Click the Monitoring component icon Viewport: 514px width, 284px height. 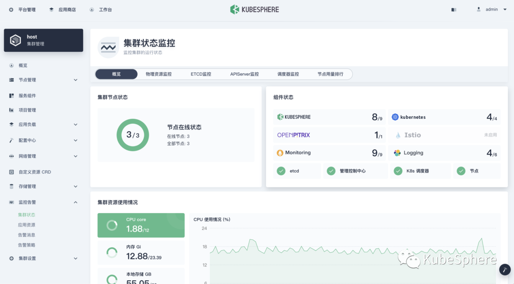280,153
